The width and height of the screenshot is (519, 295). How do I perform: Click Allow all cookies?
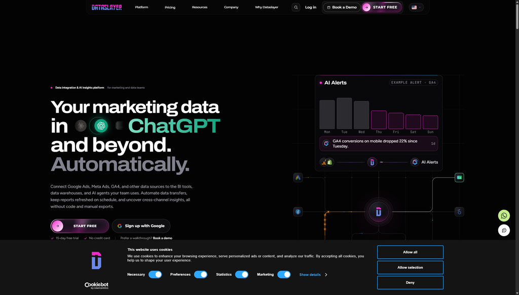[x=410, y=252]
